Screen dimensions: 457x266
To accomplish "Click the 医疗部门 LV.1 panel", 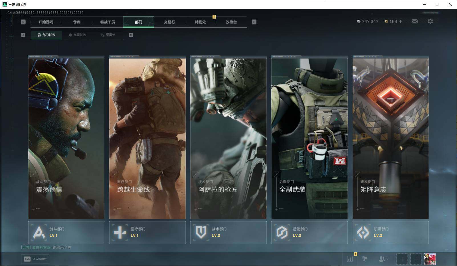I will [x=147, y=232].
